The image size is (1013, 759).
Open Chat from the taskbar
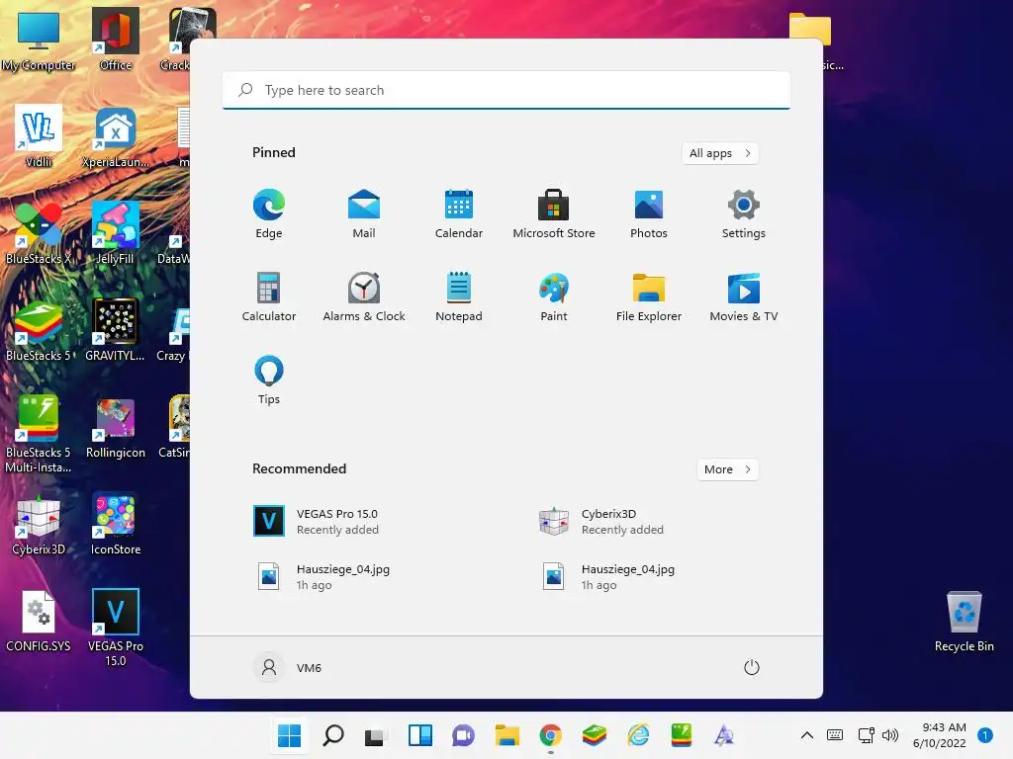(463, 735)
